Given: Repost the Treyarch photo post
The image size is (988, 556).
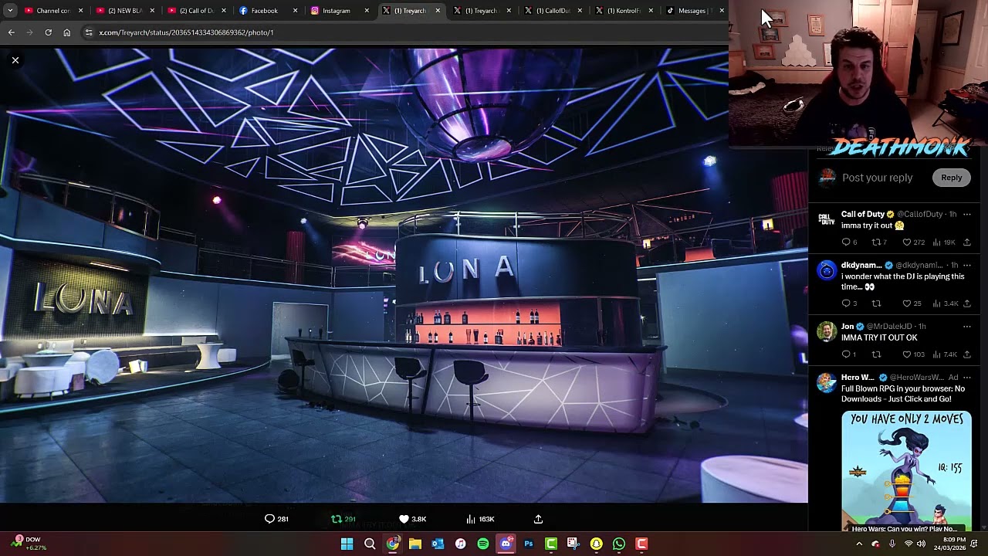Looking at the screenshot, I should tap(343, 519).
